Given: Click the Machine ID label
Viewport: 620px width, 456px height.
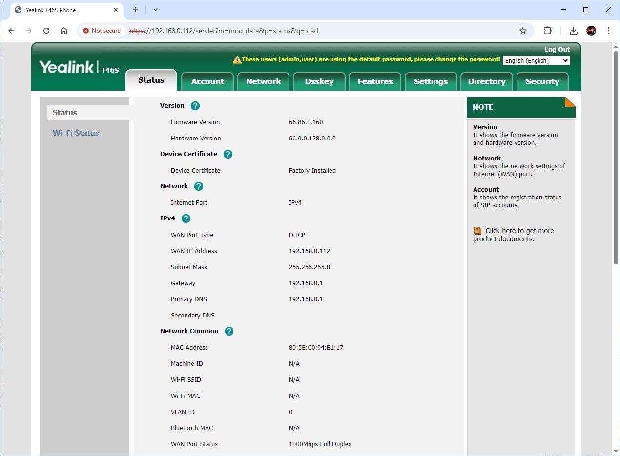Looking at the screenshot, I should click(x=186, y=364).
